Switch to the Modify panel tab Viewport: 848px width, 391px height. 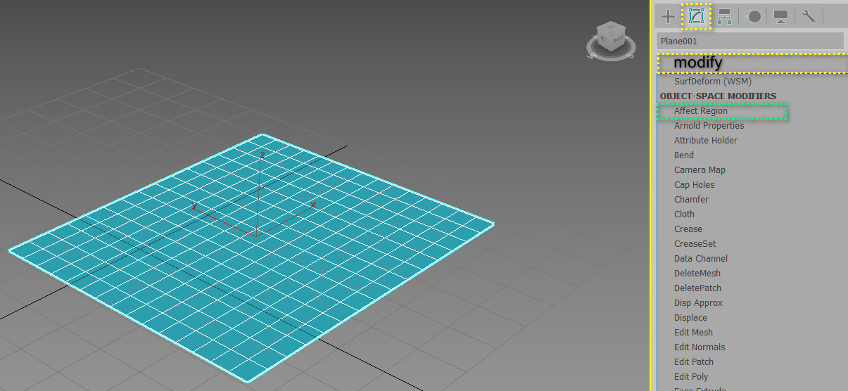pyautogui.click(x=696, y=16)
